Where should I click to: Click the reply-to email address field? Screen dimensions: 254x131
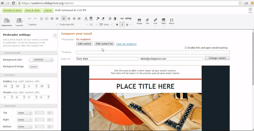pos(172,59)
